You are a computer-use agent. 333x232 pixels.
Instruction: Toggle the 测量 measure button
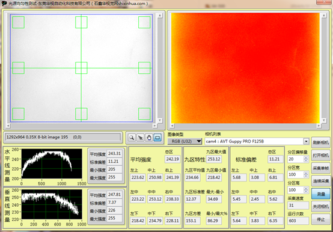point(321,194)
